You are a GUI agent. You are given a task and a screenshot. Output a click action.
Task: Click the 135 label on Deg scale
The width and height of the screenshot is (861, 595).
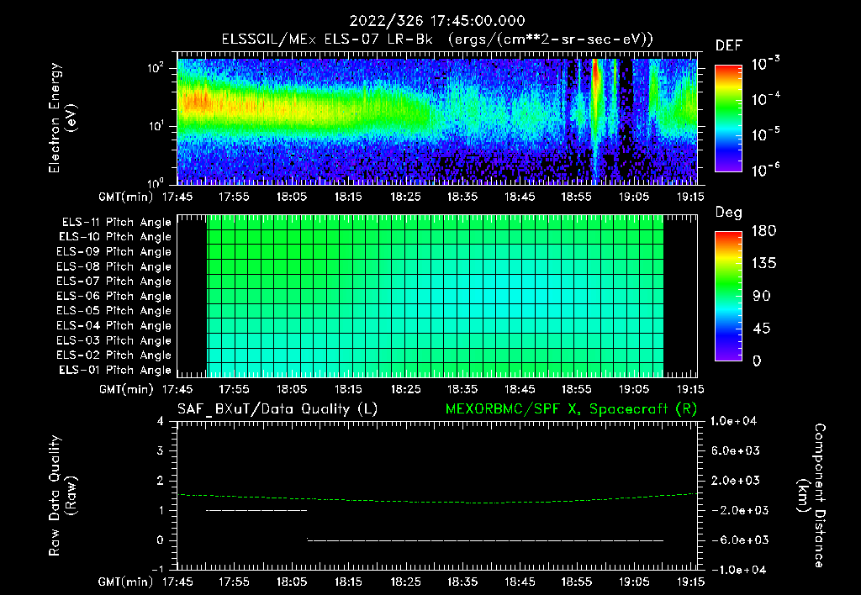(x=763, y=264)
